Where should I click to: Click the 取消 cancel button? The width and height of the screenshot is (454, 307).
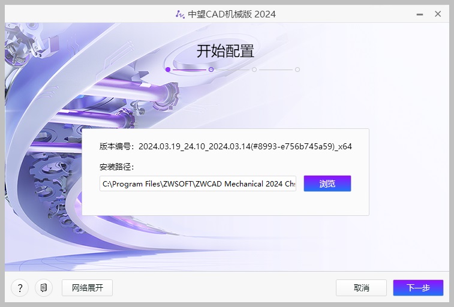[361, 288]
